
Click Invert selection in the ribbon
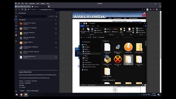(141, 32)
